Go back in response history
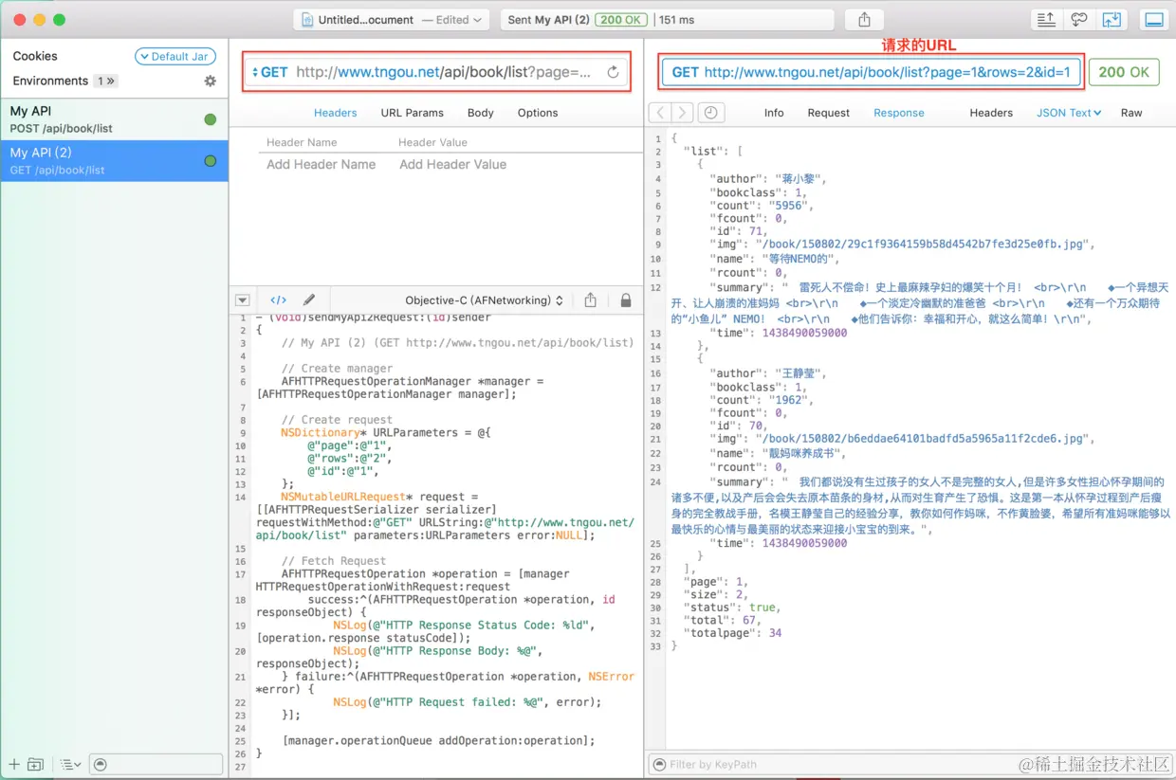Viewport: 1176px width, 780px height. [x=660, y=113]
